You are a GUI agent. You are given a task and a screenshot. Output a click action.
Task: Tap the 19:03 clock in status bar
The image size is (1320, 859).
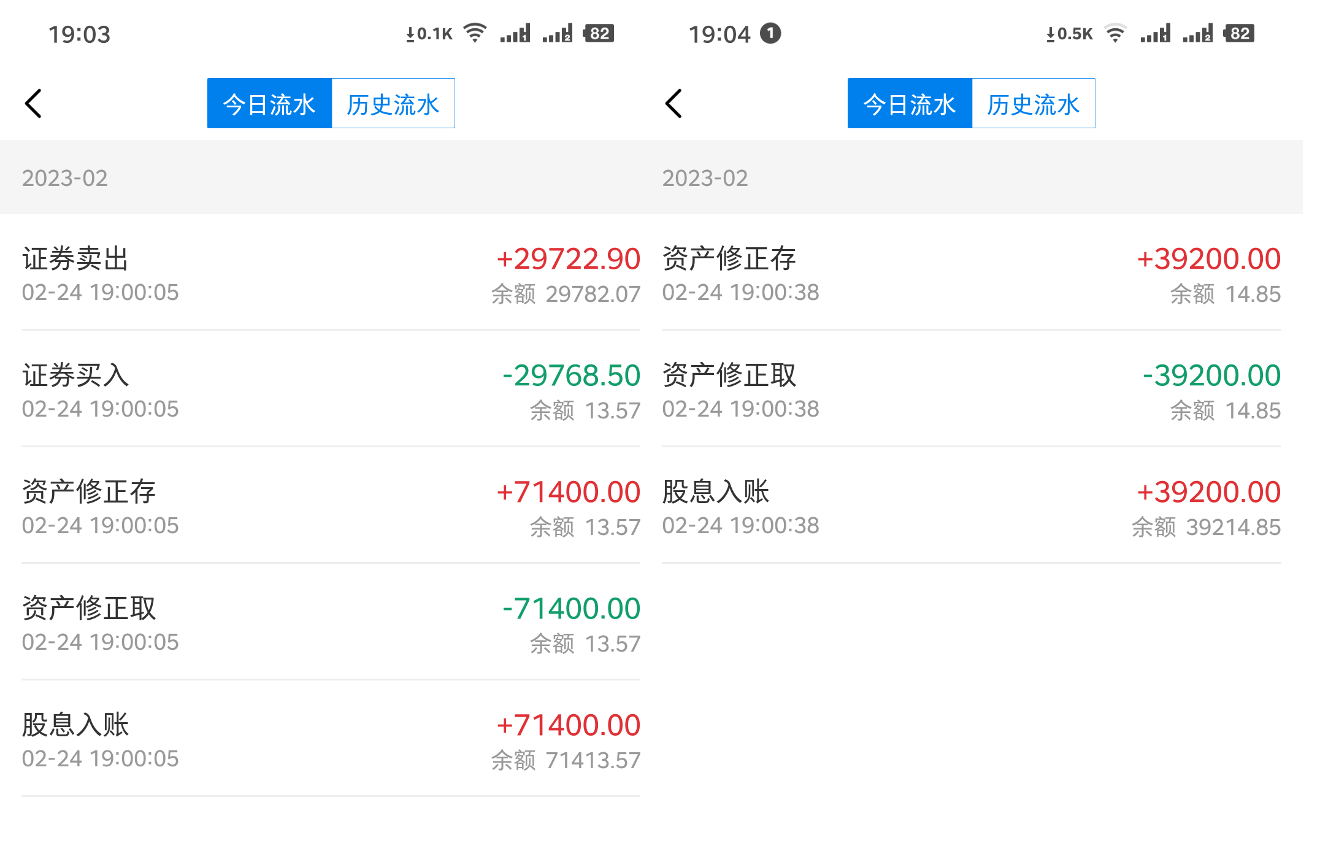pyautogui.click(x=79, y=34)
